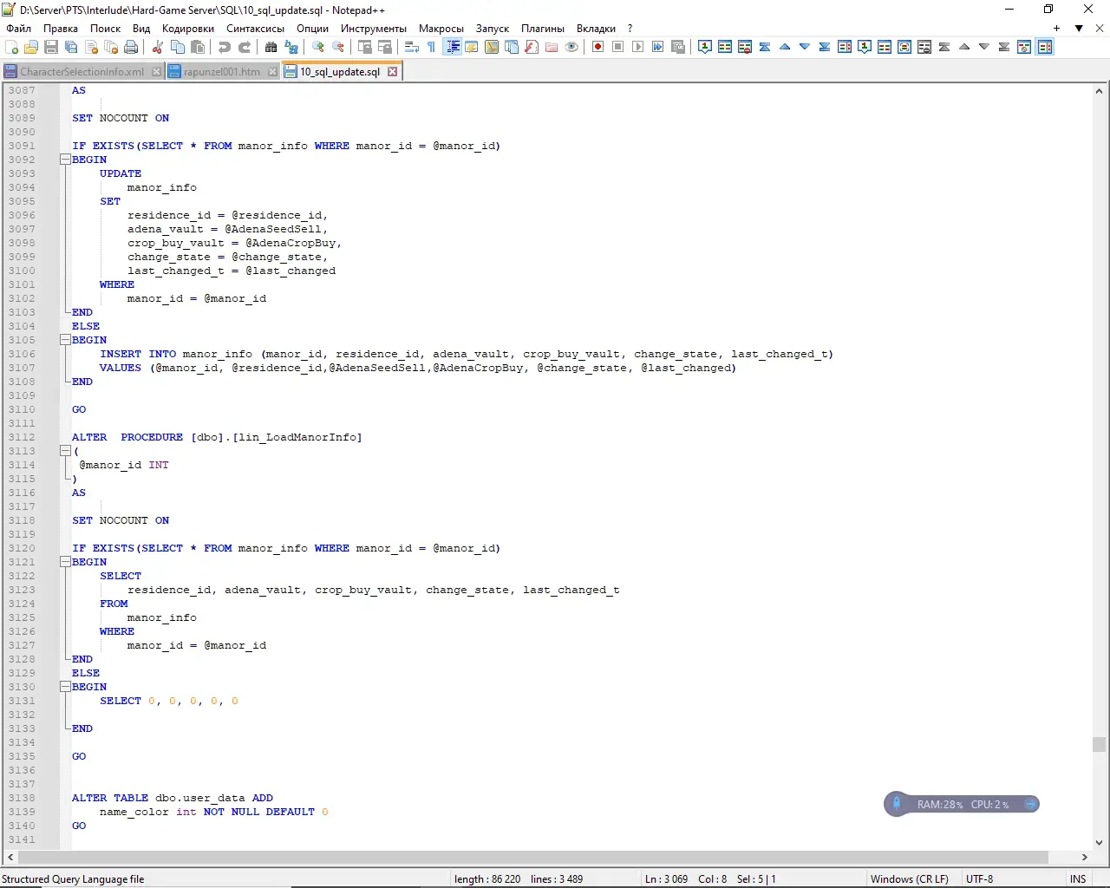Open the Правка menu
Image resolution: width=1110 pixels, height=888 pixels.
point(61,29)
